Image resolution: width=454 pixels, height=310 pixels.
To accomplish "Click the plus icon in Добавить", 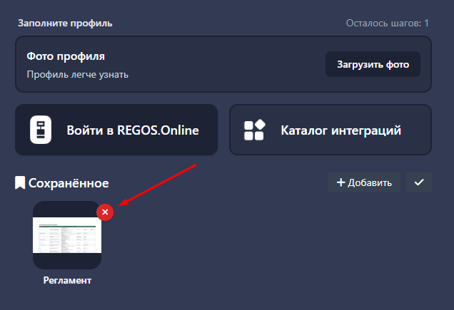I will [x=340, y=183].
